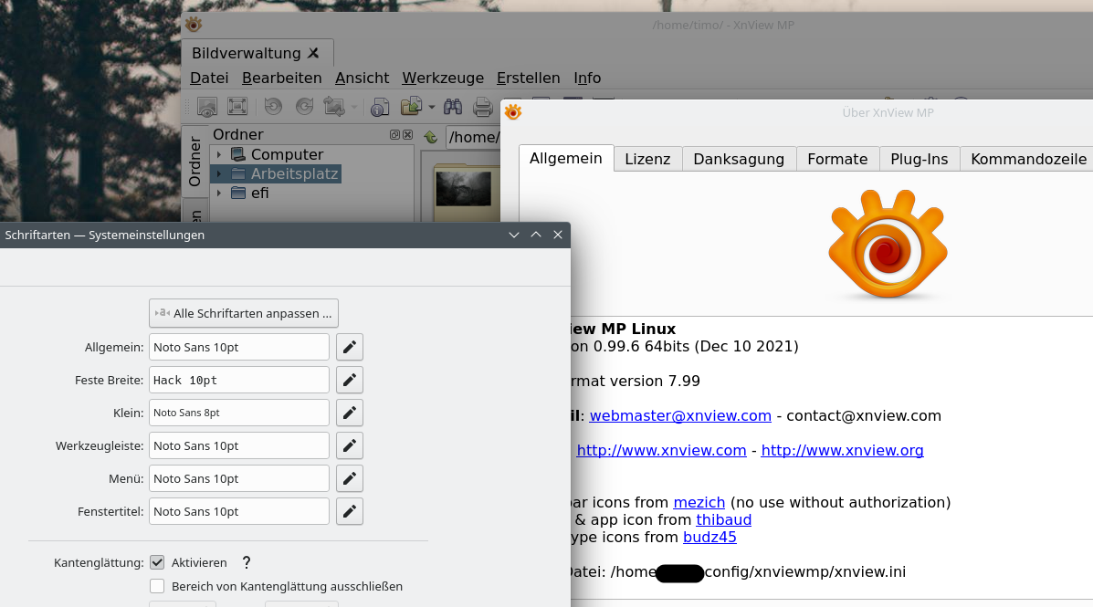
Task: Click rotate clockwise icon in XnView toolbar
Action: [x=305, y=107]
